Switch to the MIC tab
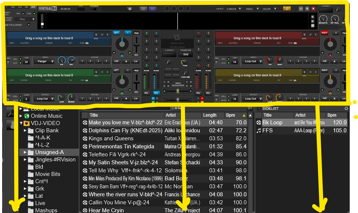Screen dimensions: 358x213 [27, 7]
